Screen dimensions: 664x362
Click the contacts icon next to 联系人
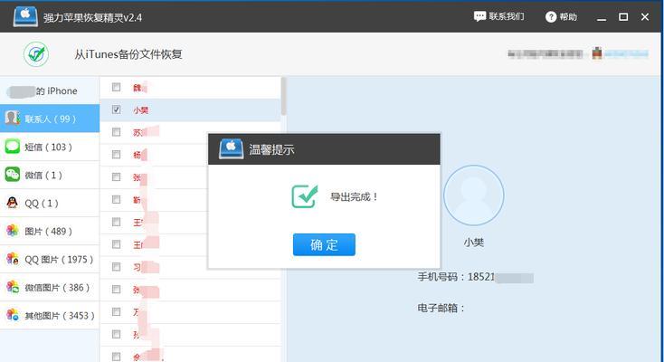[13, 118]
